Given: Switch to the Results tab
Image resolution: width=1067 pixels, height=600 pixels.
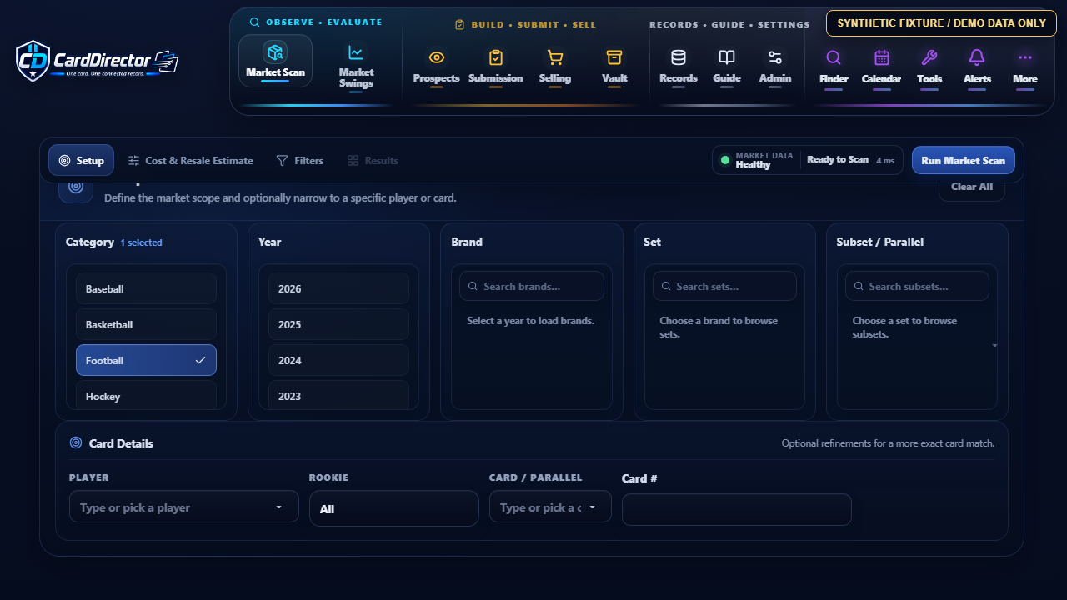Looking at the screenshot, I should click(x=373, y=160).
